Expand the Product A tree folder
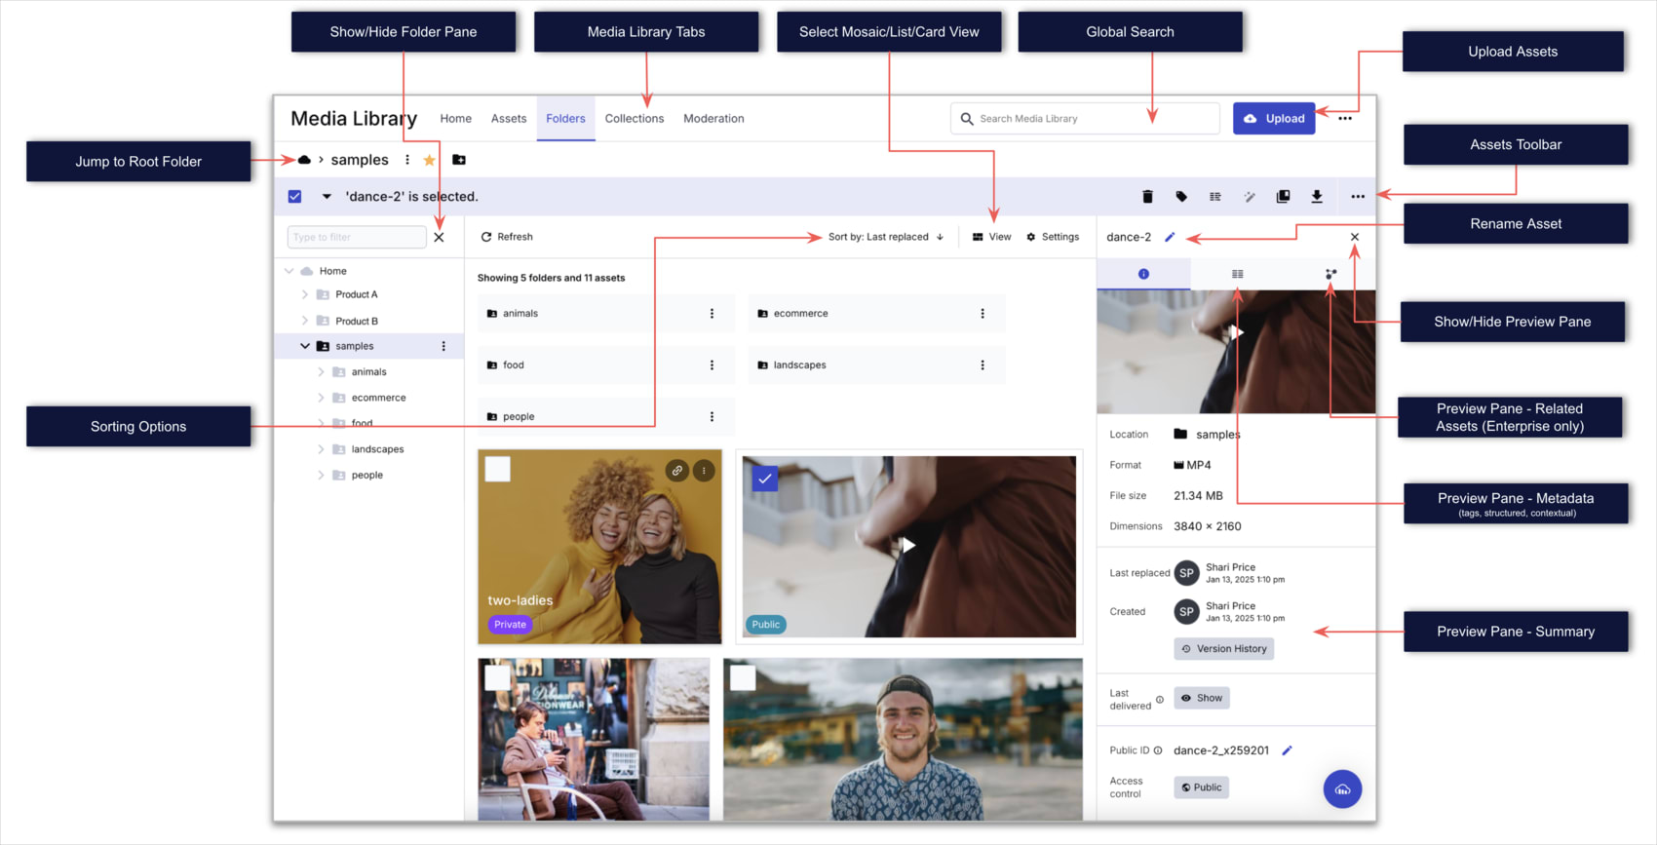Viewport: 1657px width, 845px height. tap(304, 294)
